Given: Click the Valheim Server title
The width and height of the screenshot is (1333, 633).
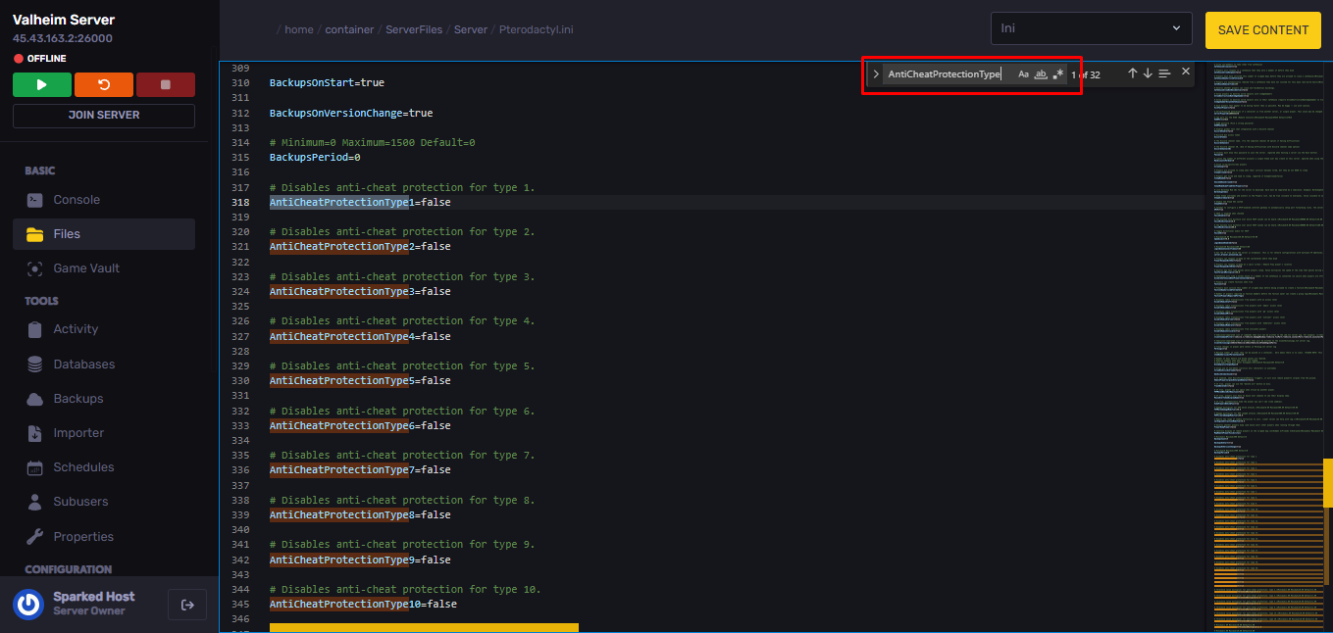Looking at the screenshot, I should coord(63,20).
